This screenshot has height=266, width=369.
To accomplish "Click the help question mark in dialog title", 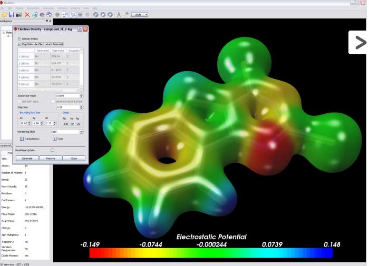I will [80, 30].
